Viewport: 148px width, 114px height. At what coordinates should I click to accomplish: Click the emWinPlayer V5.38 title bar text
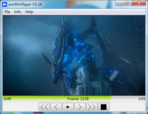coord(25,4)
